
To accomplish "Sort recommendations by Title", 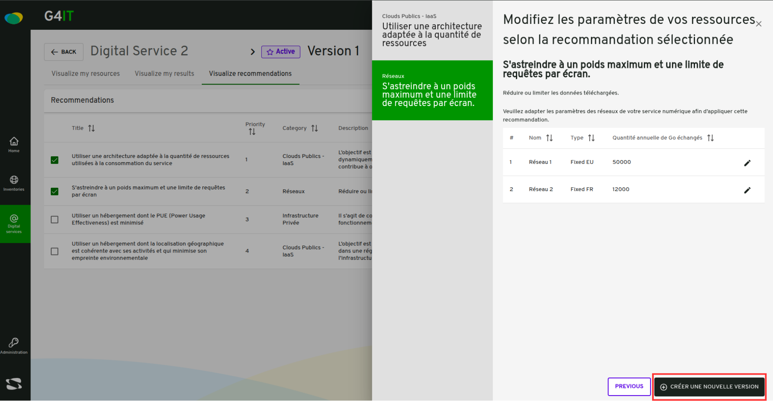I will click(x=92, y=128).
